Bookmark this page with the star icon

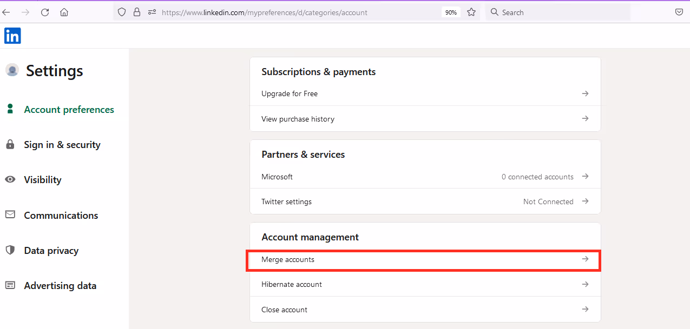[x=471, y=12]
